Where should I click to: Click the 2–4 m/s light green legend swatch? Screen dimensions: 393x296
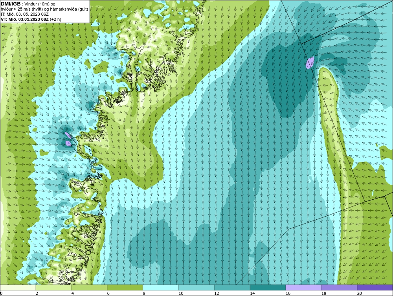[53, 287]
